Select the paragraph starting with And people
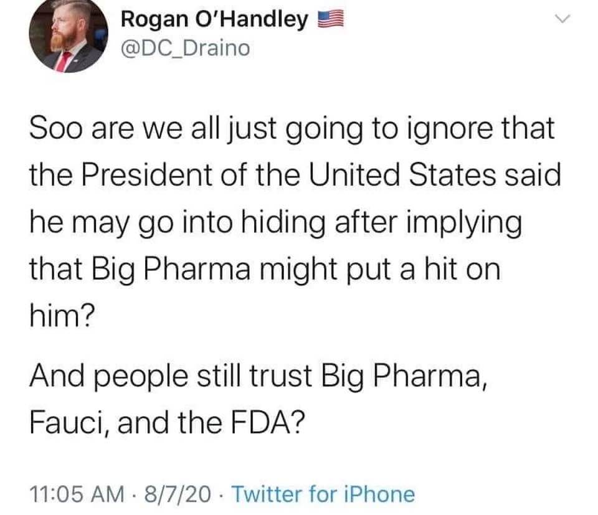 pos(259,400)
